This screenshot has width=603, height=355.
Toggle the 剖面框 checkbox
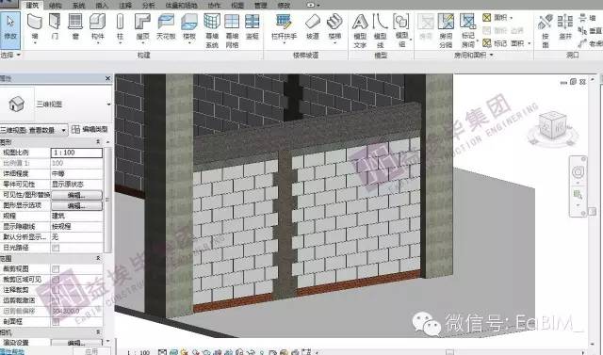pyautogui.click(x=56, y=321)
